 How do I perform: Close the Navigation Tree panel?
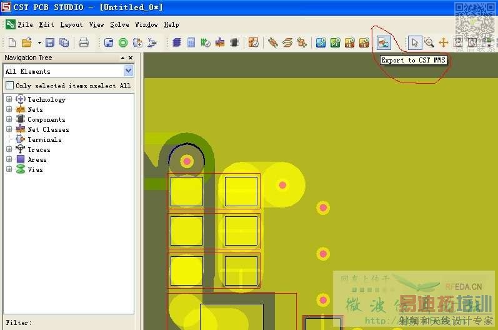131,57
